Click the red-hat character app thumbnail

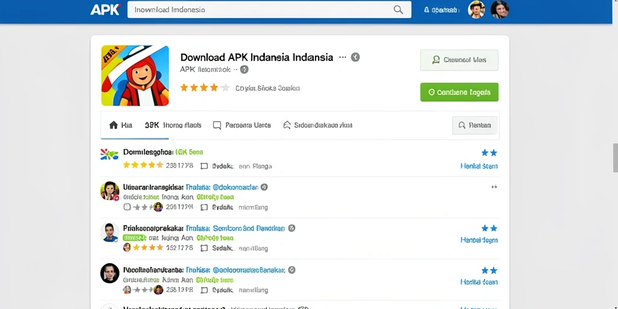[135, 75]
